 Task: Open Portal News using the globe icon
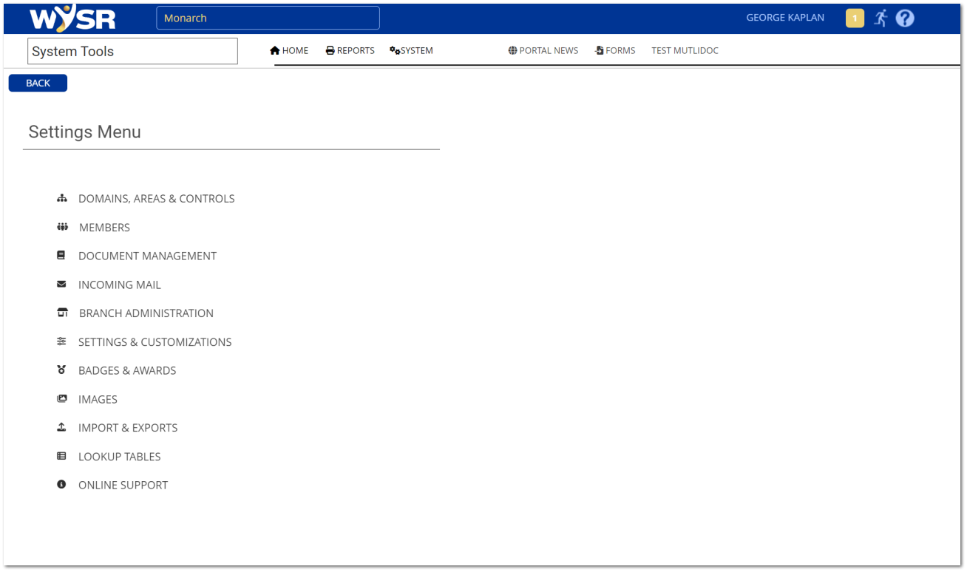point(512,50)
